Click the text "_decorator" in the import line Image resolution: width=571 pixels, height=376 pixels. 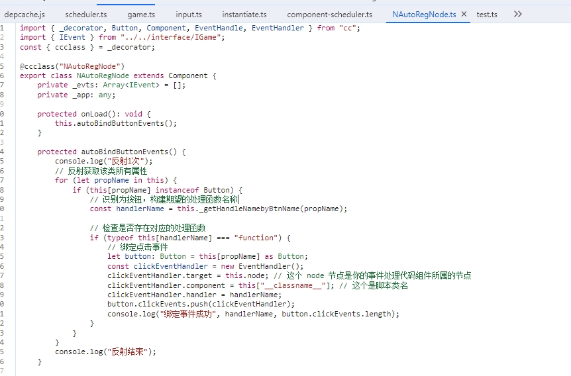pos(81,28)
